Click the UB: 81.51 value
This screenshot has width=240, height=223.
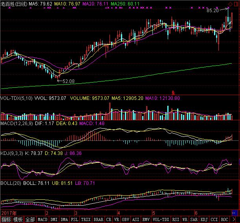(x=62, y=183)
